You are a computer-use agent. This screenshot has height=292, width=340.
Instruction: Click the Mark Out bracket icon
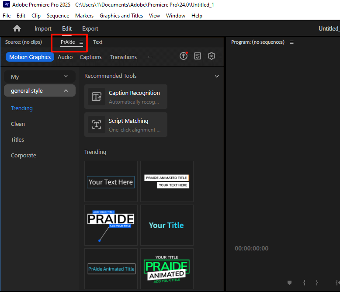317,282
